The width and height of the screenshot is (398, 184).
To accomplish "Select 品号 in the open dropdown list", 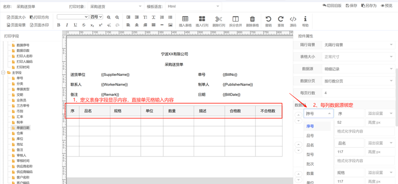I will pyautogui.click(x=310, y=136).
